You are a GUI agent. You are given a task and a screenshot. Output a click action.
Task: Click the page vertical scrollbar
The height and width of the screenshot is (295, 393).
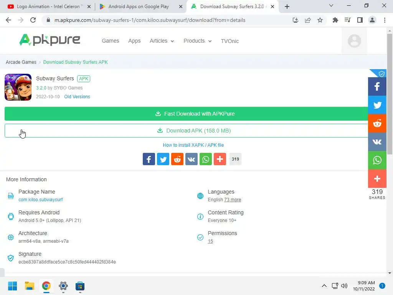390,94
